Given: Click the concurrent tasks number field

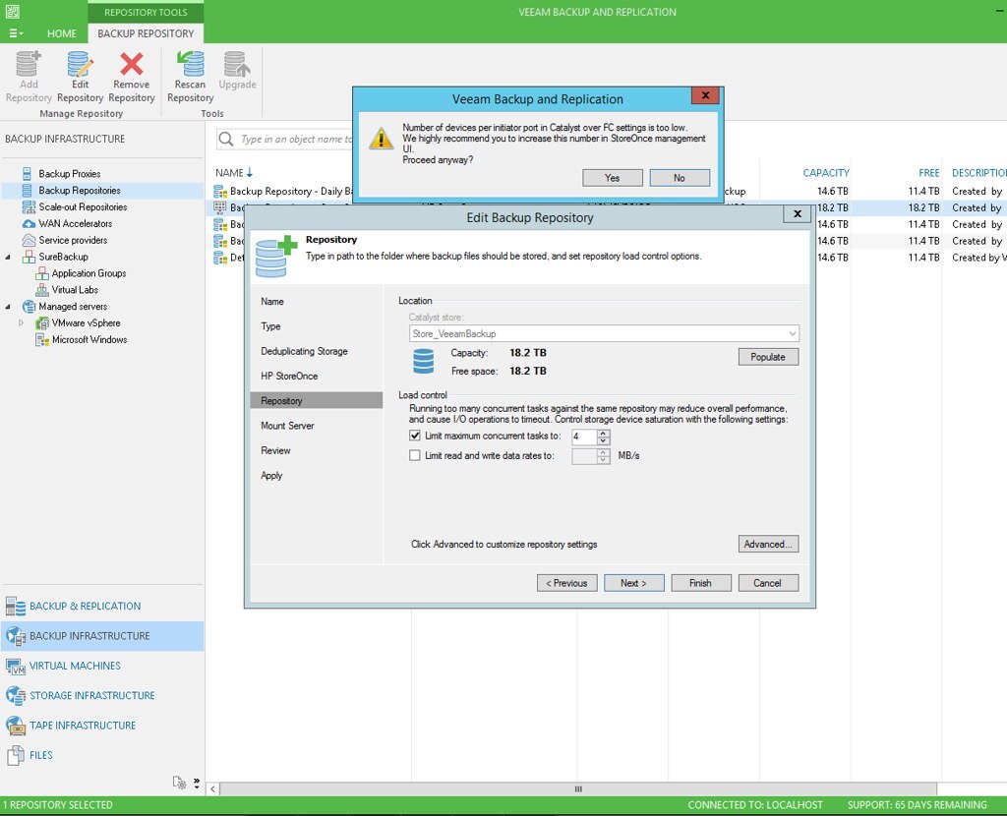Looking at the screenshot, I should click(x=584, y=437).
